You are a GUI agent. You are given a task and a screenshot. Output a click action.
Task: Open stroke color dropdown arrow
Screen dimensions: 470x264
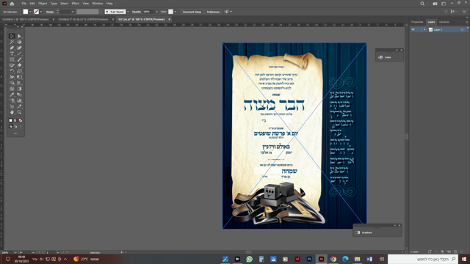pyautogui.click(x=41, y=12)
